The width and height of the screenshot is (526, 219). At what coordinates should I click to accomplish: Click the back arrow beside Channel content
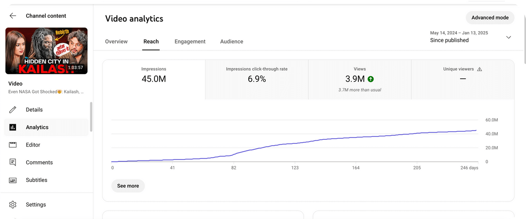click(x=13, y=16)
